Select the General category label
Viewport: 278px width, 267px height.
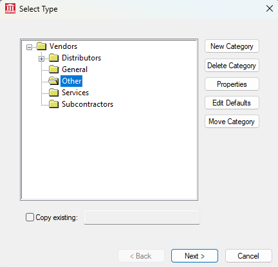[x=75, y=69]
